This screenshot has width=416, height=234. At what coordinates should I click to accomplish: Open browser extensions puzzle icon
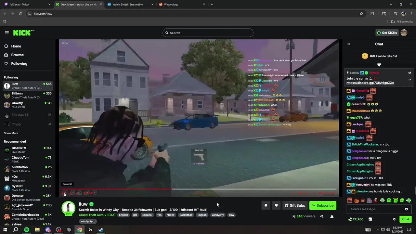(372, 14)
